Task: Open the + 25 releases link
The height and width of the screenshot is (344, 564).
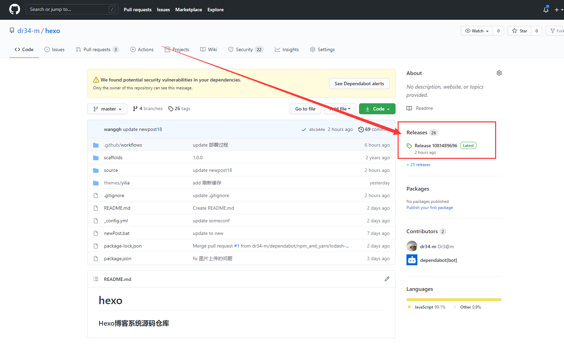Action: [418, 165]
